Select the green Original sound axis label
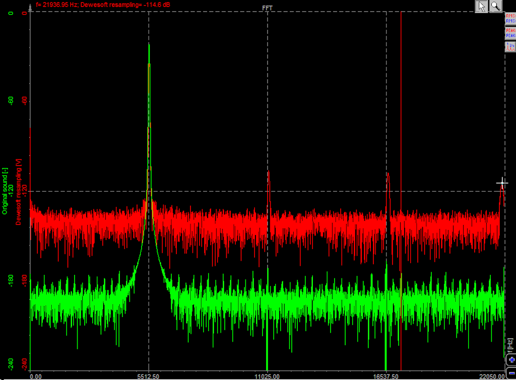This screenshot has width=516, height=380. pyautogui.click(x=5, y=191)
